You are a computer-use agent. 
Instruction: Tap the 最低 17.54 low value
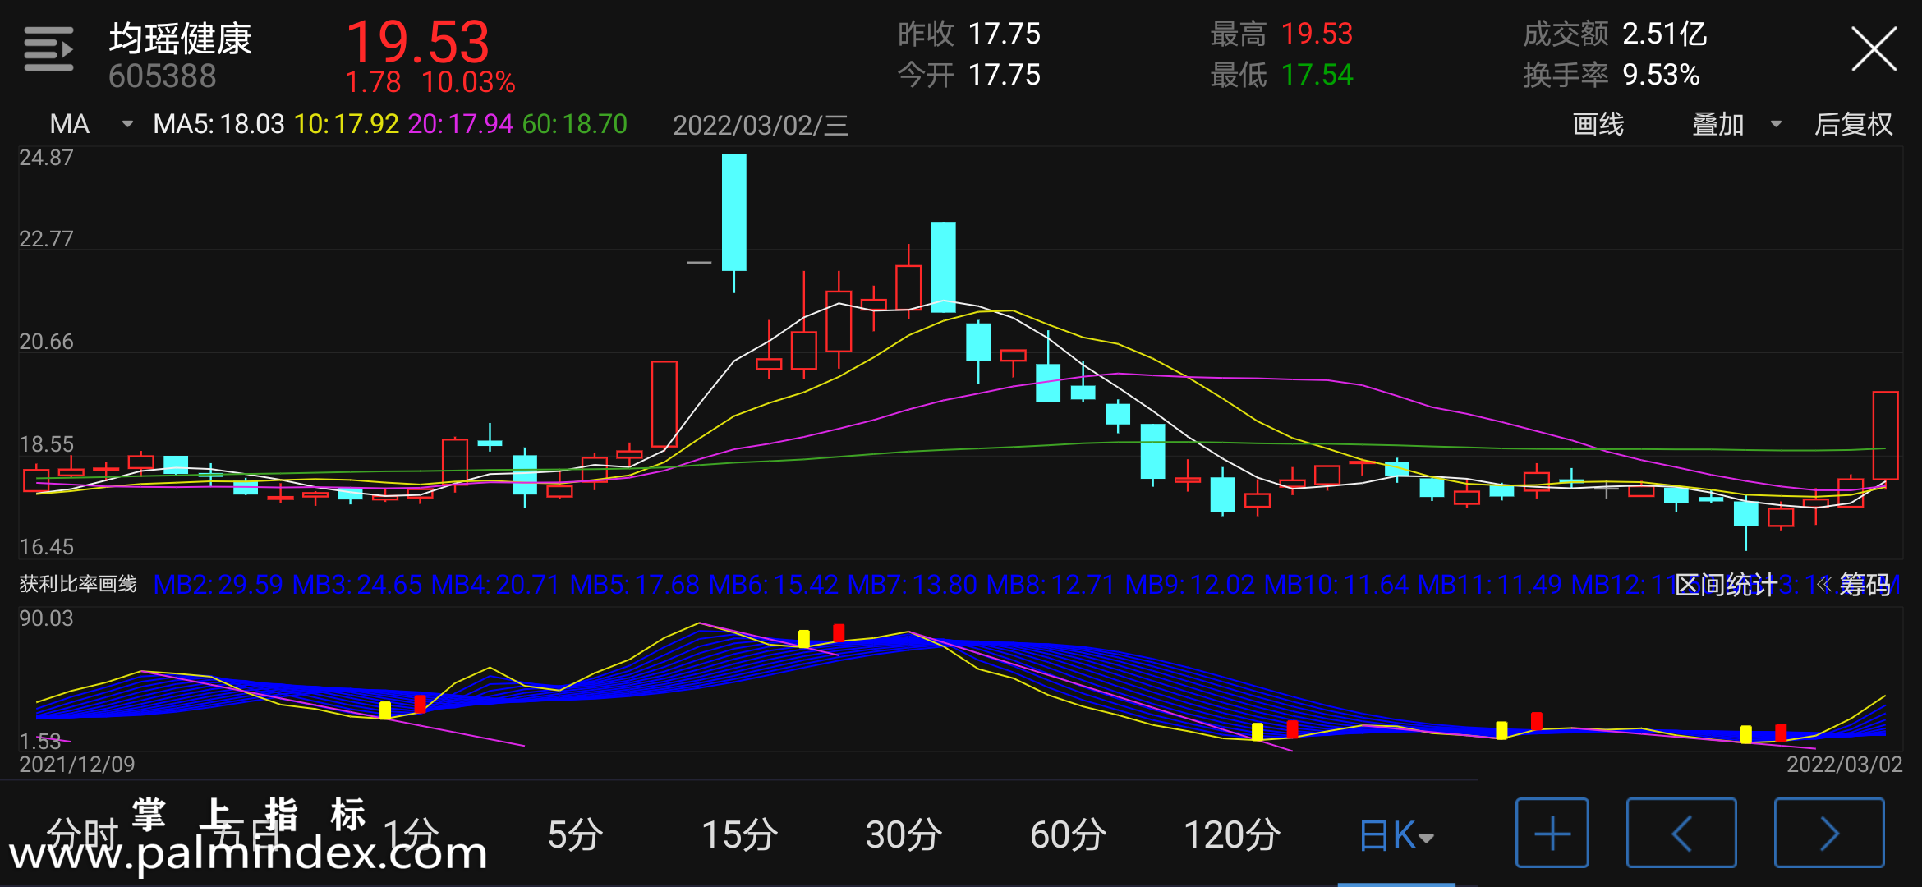coord(1281,75)
